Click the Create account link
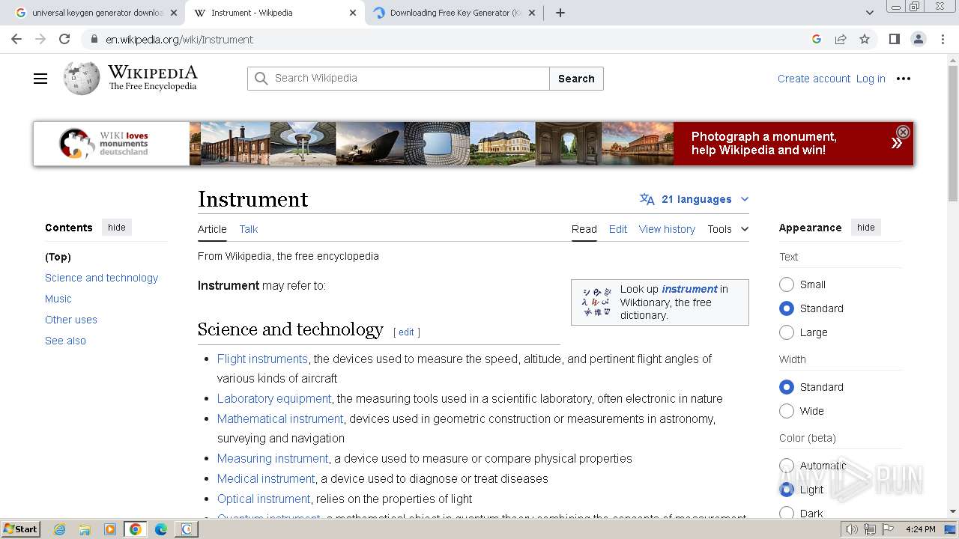The height and width of the screenshot is (539, 959). tap(814, 79)
